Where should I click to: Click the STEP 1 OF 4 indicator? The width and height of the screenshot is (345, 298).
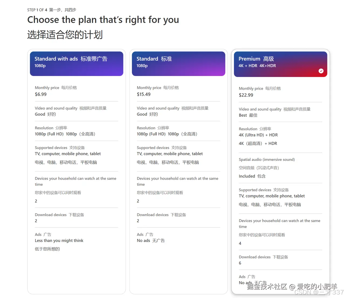37,10
